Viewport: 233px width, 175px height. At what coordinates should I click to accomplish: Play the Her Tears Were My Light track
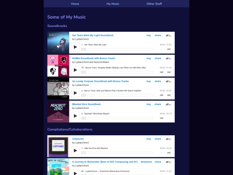pos(76,47)
